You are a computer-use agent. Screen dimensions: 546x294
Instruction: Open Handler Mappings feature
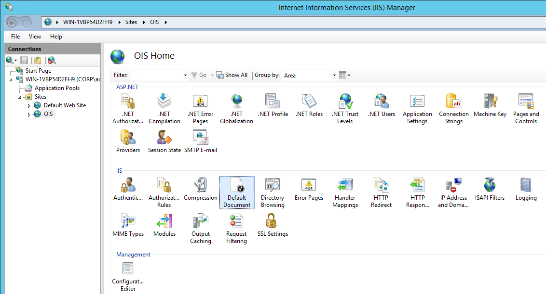[345, 193]
